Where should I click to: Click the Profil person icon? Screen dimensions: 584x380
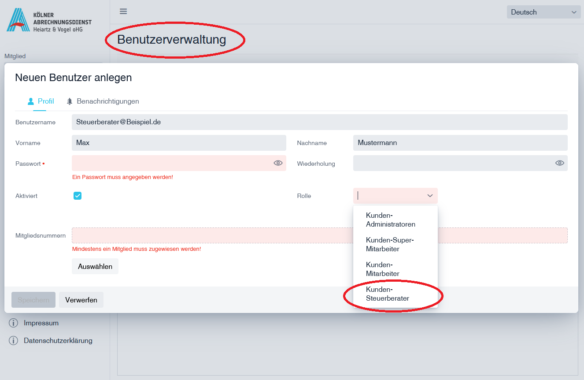(31, 101)
